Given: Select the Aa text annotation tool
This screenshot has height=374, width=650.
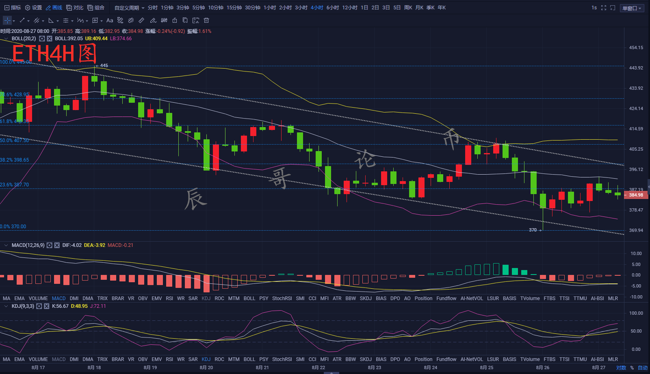Looking at the screenshot, I should point(110,20).
